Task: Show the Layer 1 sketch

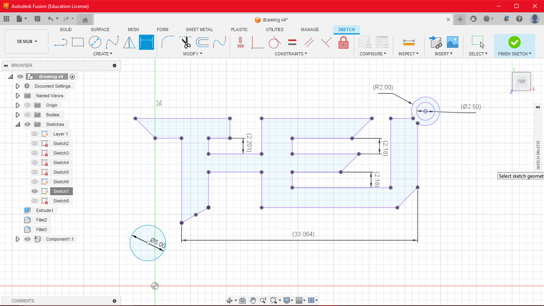Action: [x=35, y=134]
